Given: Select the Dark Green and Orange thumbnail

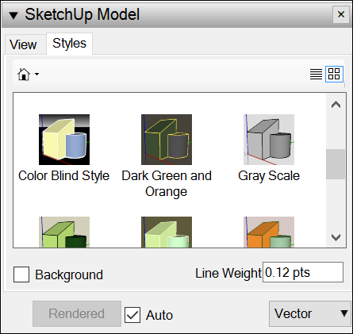Looking at the screenshot, I should tap(167, 140).
